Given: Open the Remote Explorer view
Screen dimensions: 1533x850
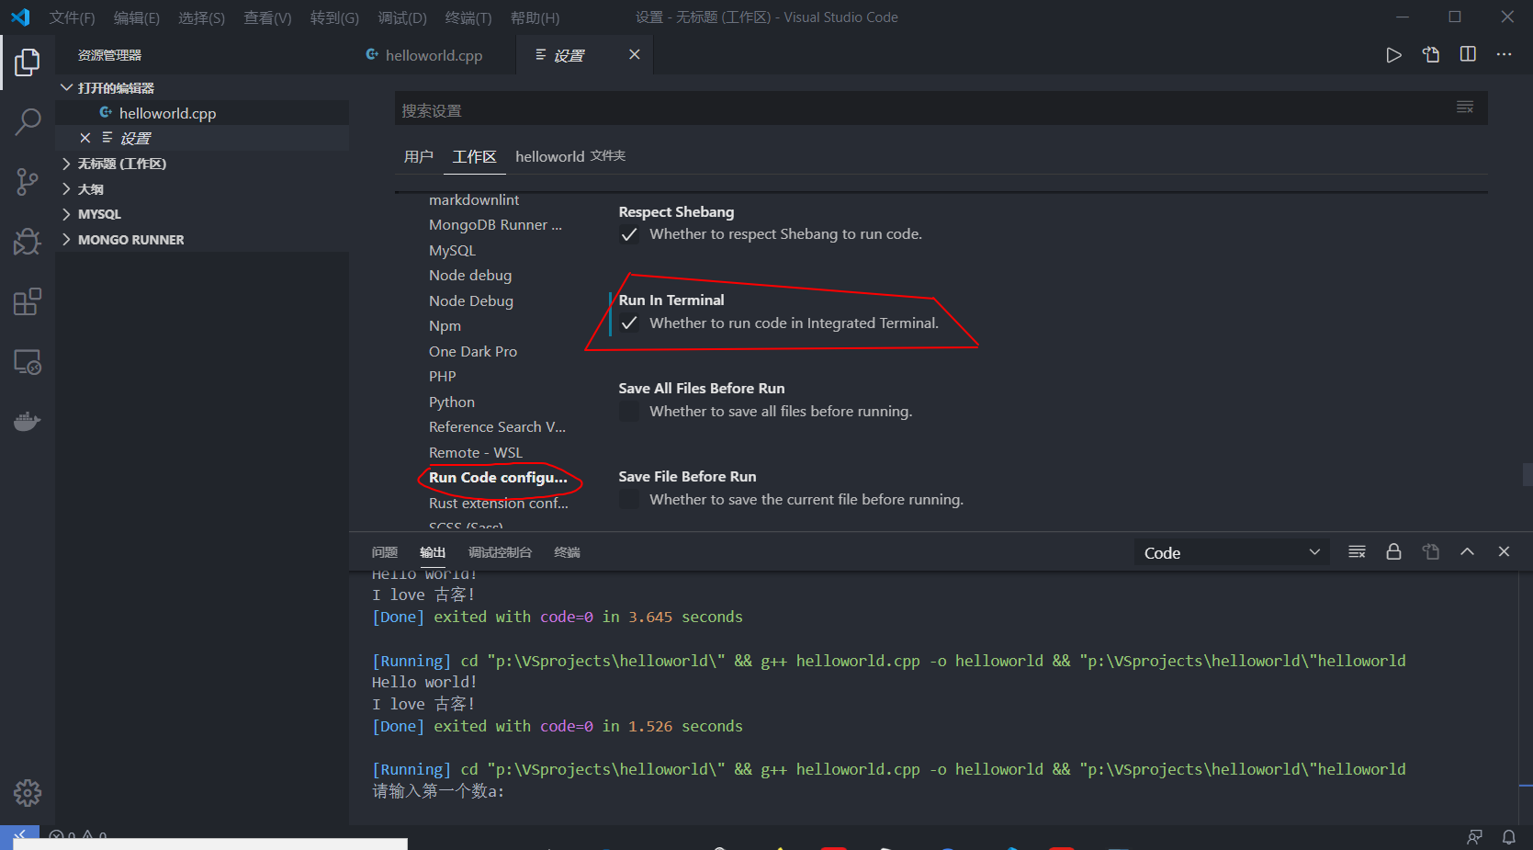Looking at the screenshot, I should pyautogui.click(x=28, y=362).
